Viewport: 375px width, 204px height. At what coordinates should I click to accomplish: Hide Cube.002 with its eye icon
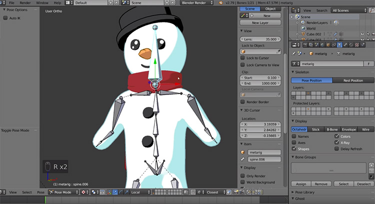click(362, 34)
